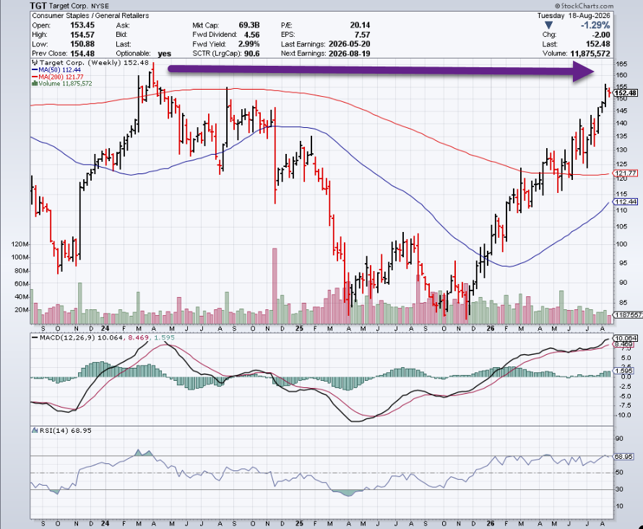Click the 26 year label below price chart

pyautogui.click(x=491, y=329)
